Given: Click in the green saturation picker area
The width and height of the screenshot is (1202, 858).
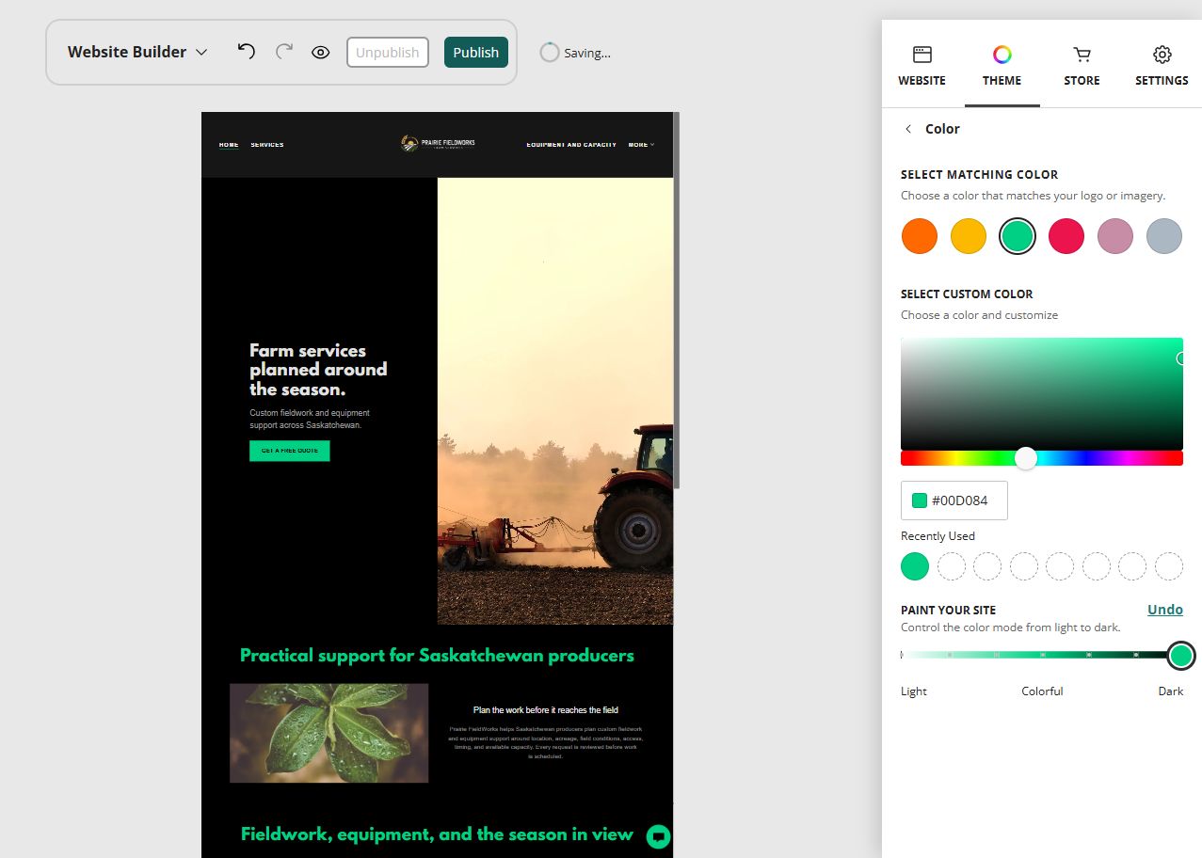Looking at the screenshot, I should point(1042,393).
